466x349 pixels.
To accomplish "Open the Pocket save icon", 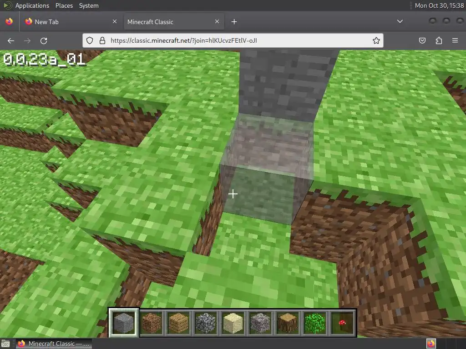I will [x=422, y=40].
